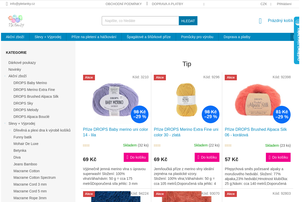The image size is (303, 202).
Task: Select DROPS Melody in category tree
Action: tap(26, 110)
